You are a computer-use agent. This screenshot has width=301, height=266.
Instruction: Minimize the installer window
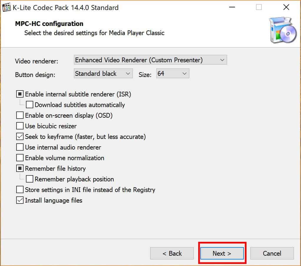pos(232,7)
